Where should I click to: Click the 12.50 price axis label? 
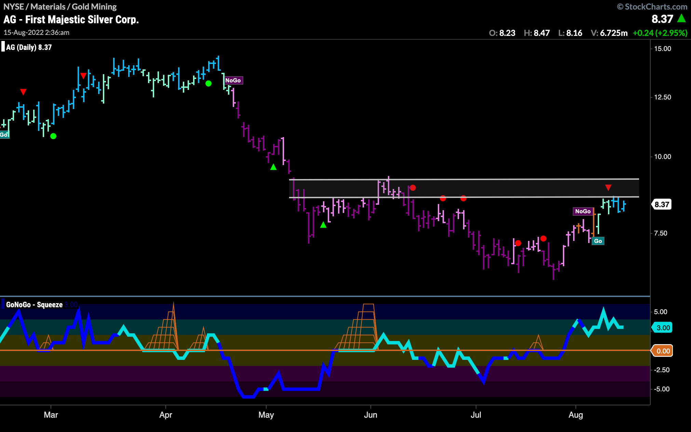pyautogui.click(x=663, y=97)
